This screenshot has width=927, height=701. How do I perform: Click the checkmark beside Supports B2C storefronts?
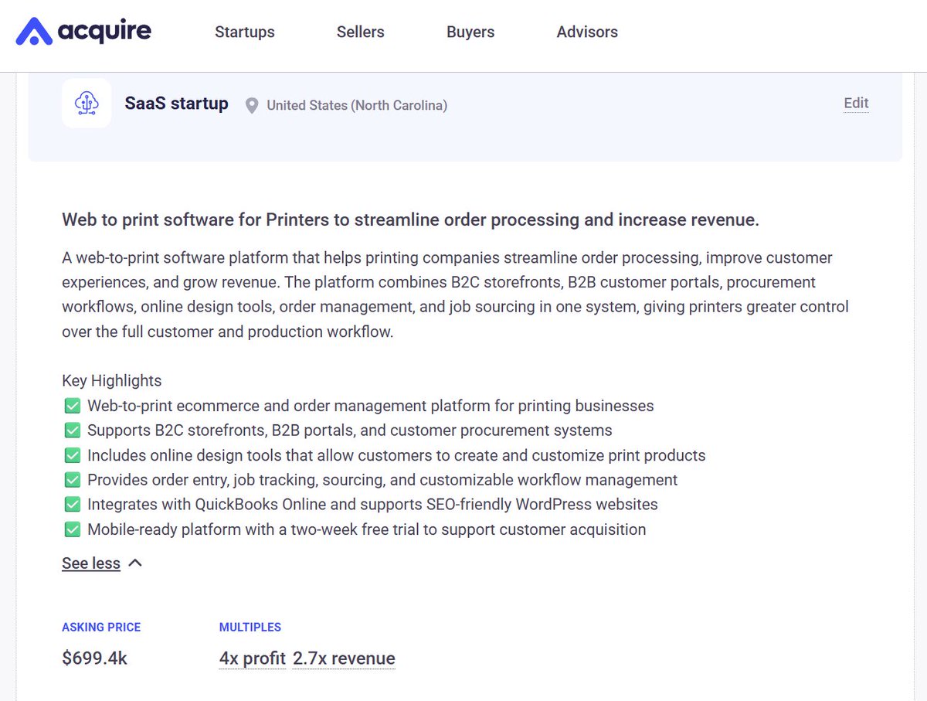click(x=72, y=430)
